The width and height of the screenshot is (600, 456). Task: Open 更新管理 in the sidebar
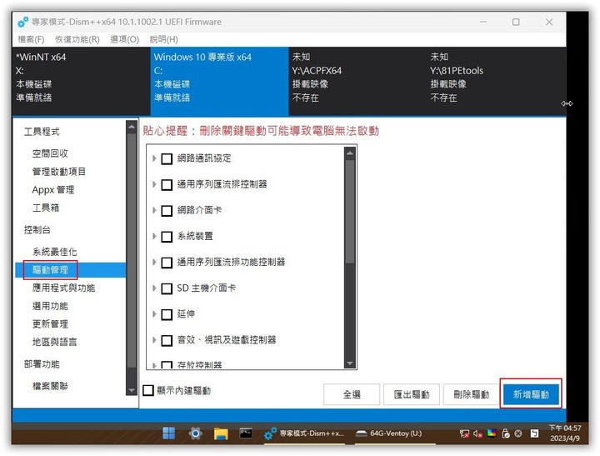click(x=50, y=324)
